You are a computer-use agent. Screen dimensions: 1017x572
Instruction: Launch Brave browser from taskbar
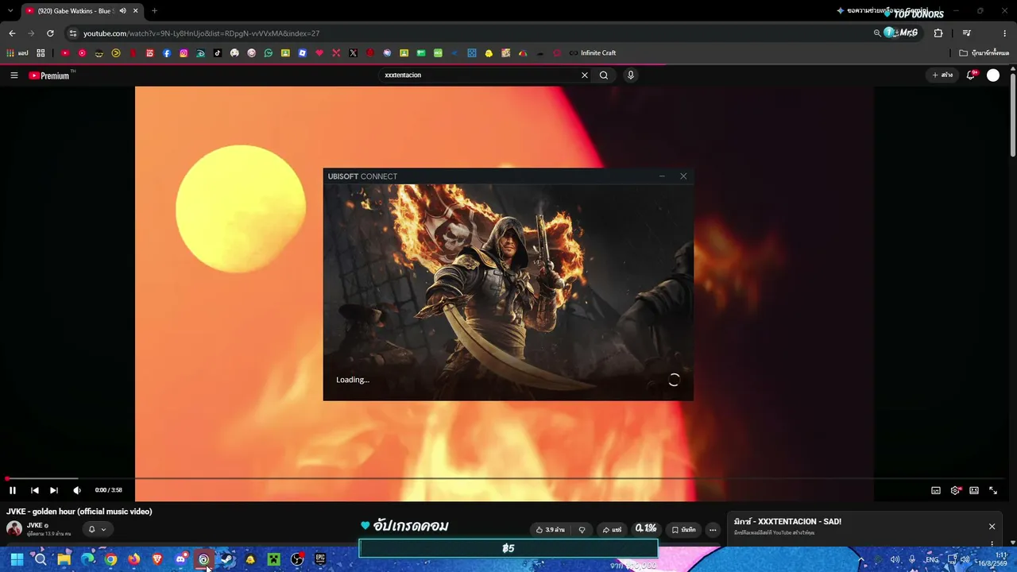157,559
